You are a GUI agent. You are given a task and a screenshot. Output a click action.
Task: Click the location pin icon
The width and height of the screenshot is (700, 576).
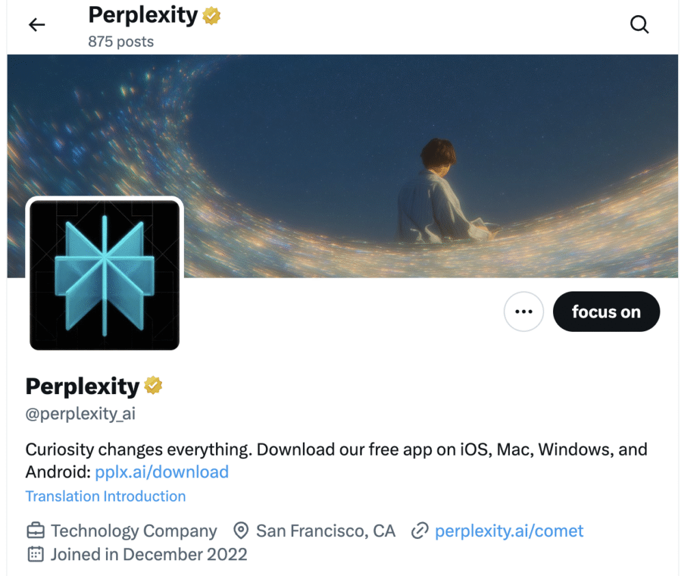point(241,531)
